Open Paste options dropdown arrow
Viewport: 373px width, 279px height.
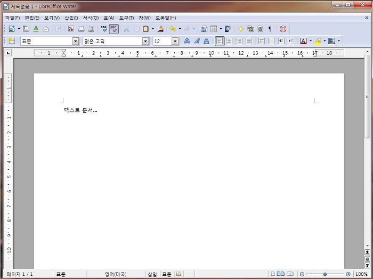click(153, 29)
